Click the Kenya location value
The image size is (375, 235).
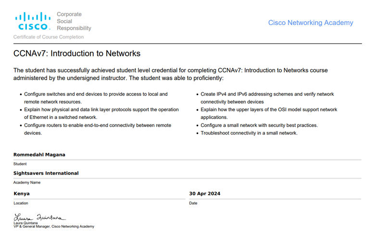[x=22, y=194]
